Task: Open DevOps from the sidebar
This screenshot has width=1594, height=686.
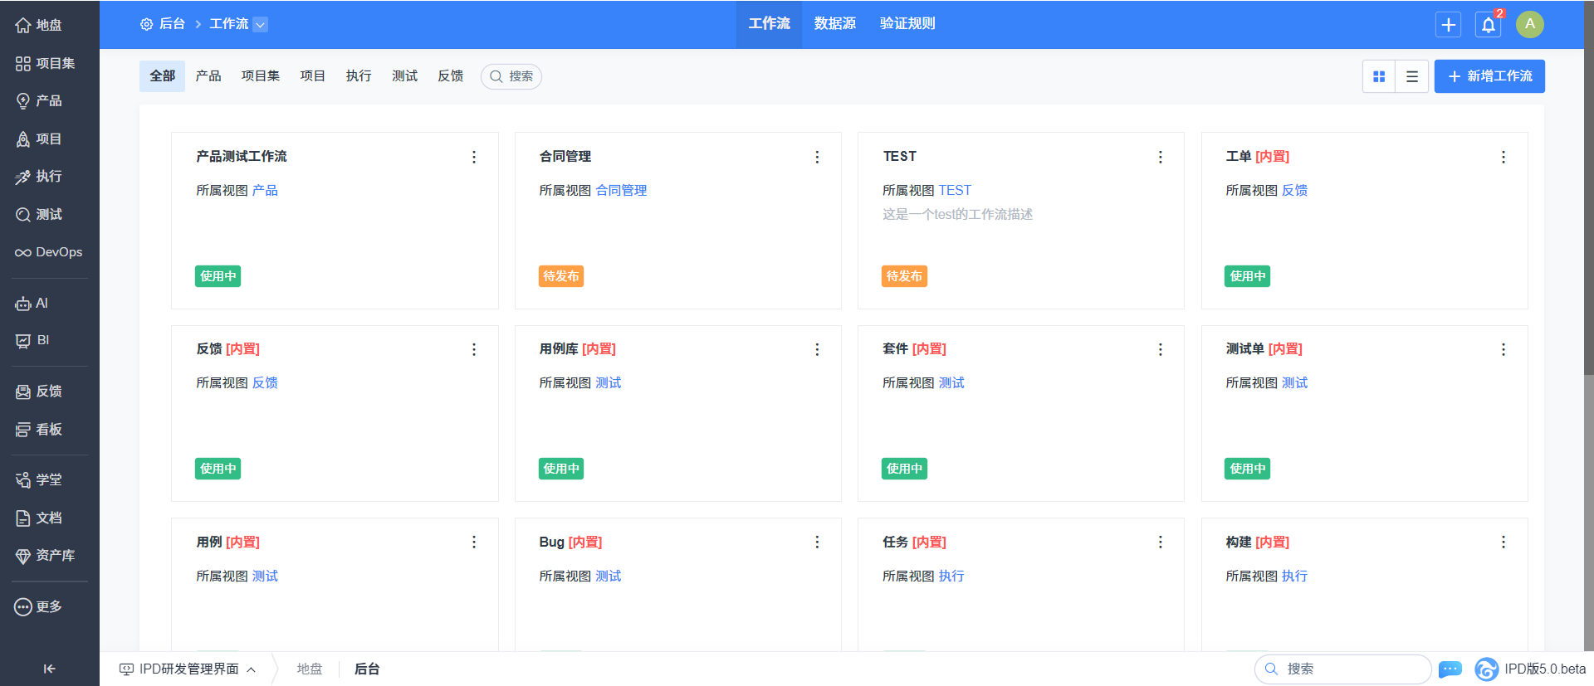Action: coord(49,252)
